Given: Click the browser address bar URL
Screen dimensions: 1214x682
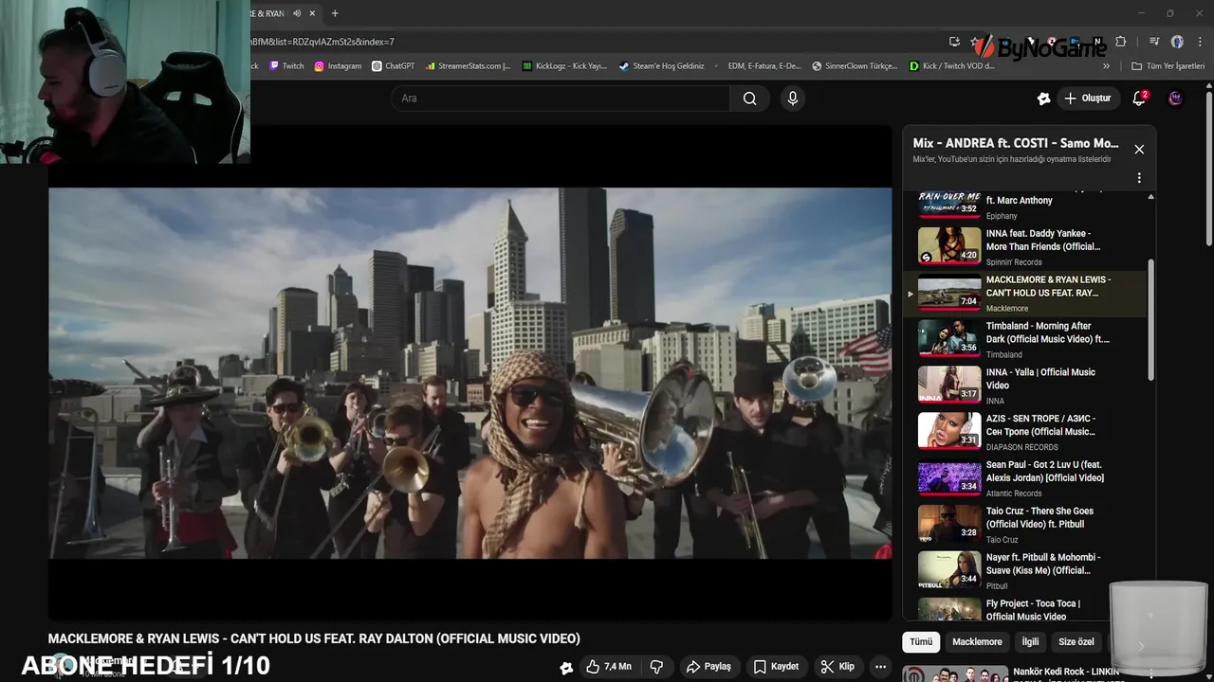Looking at the screenshot, I should [x=322, y=42].
